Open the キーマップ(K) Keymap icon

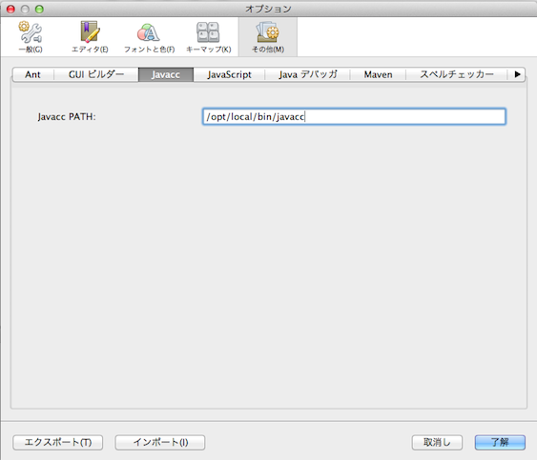click(208, 37)
